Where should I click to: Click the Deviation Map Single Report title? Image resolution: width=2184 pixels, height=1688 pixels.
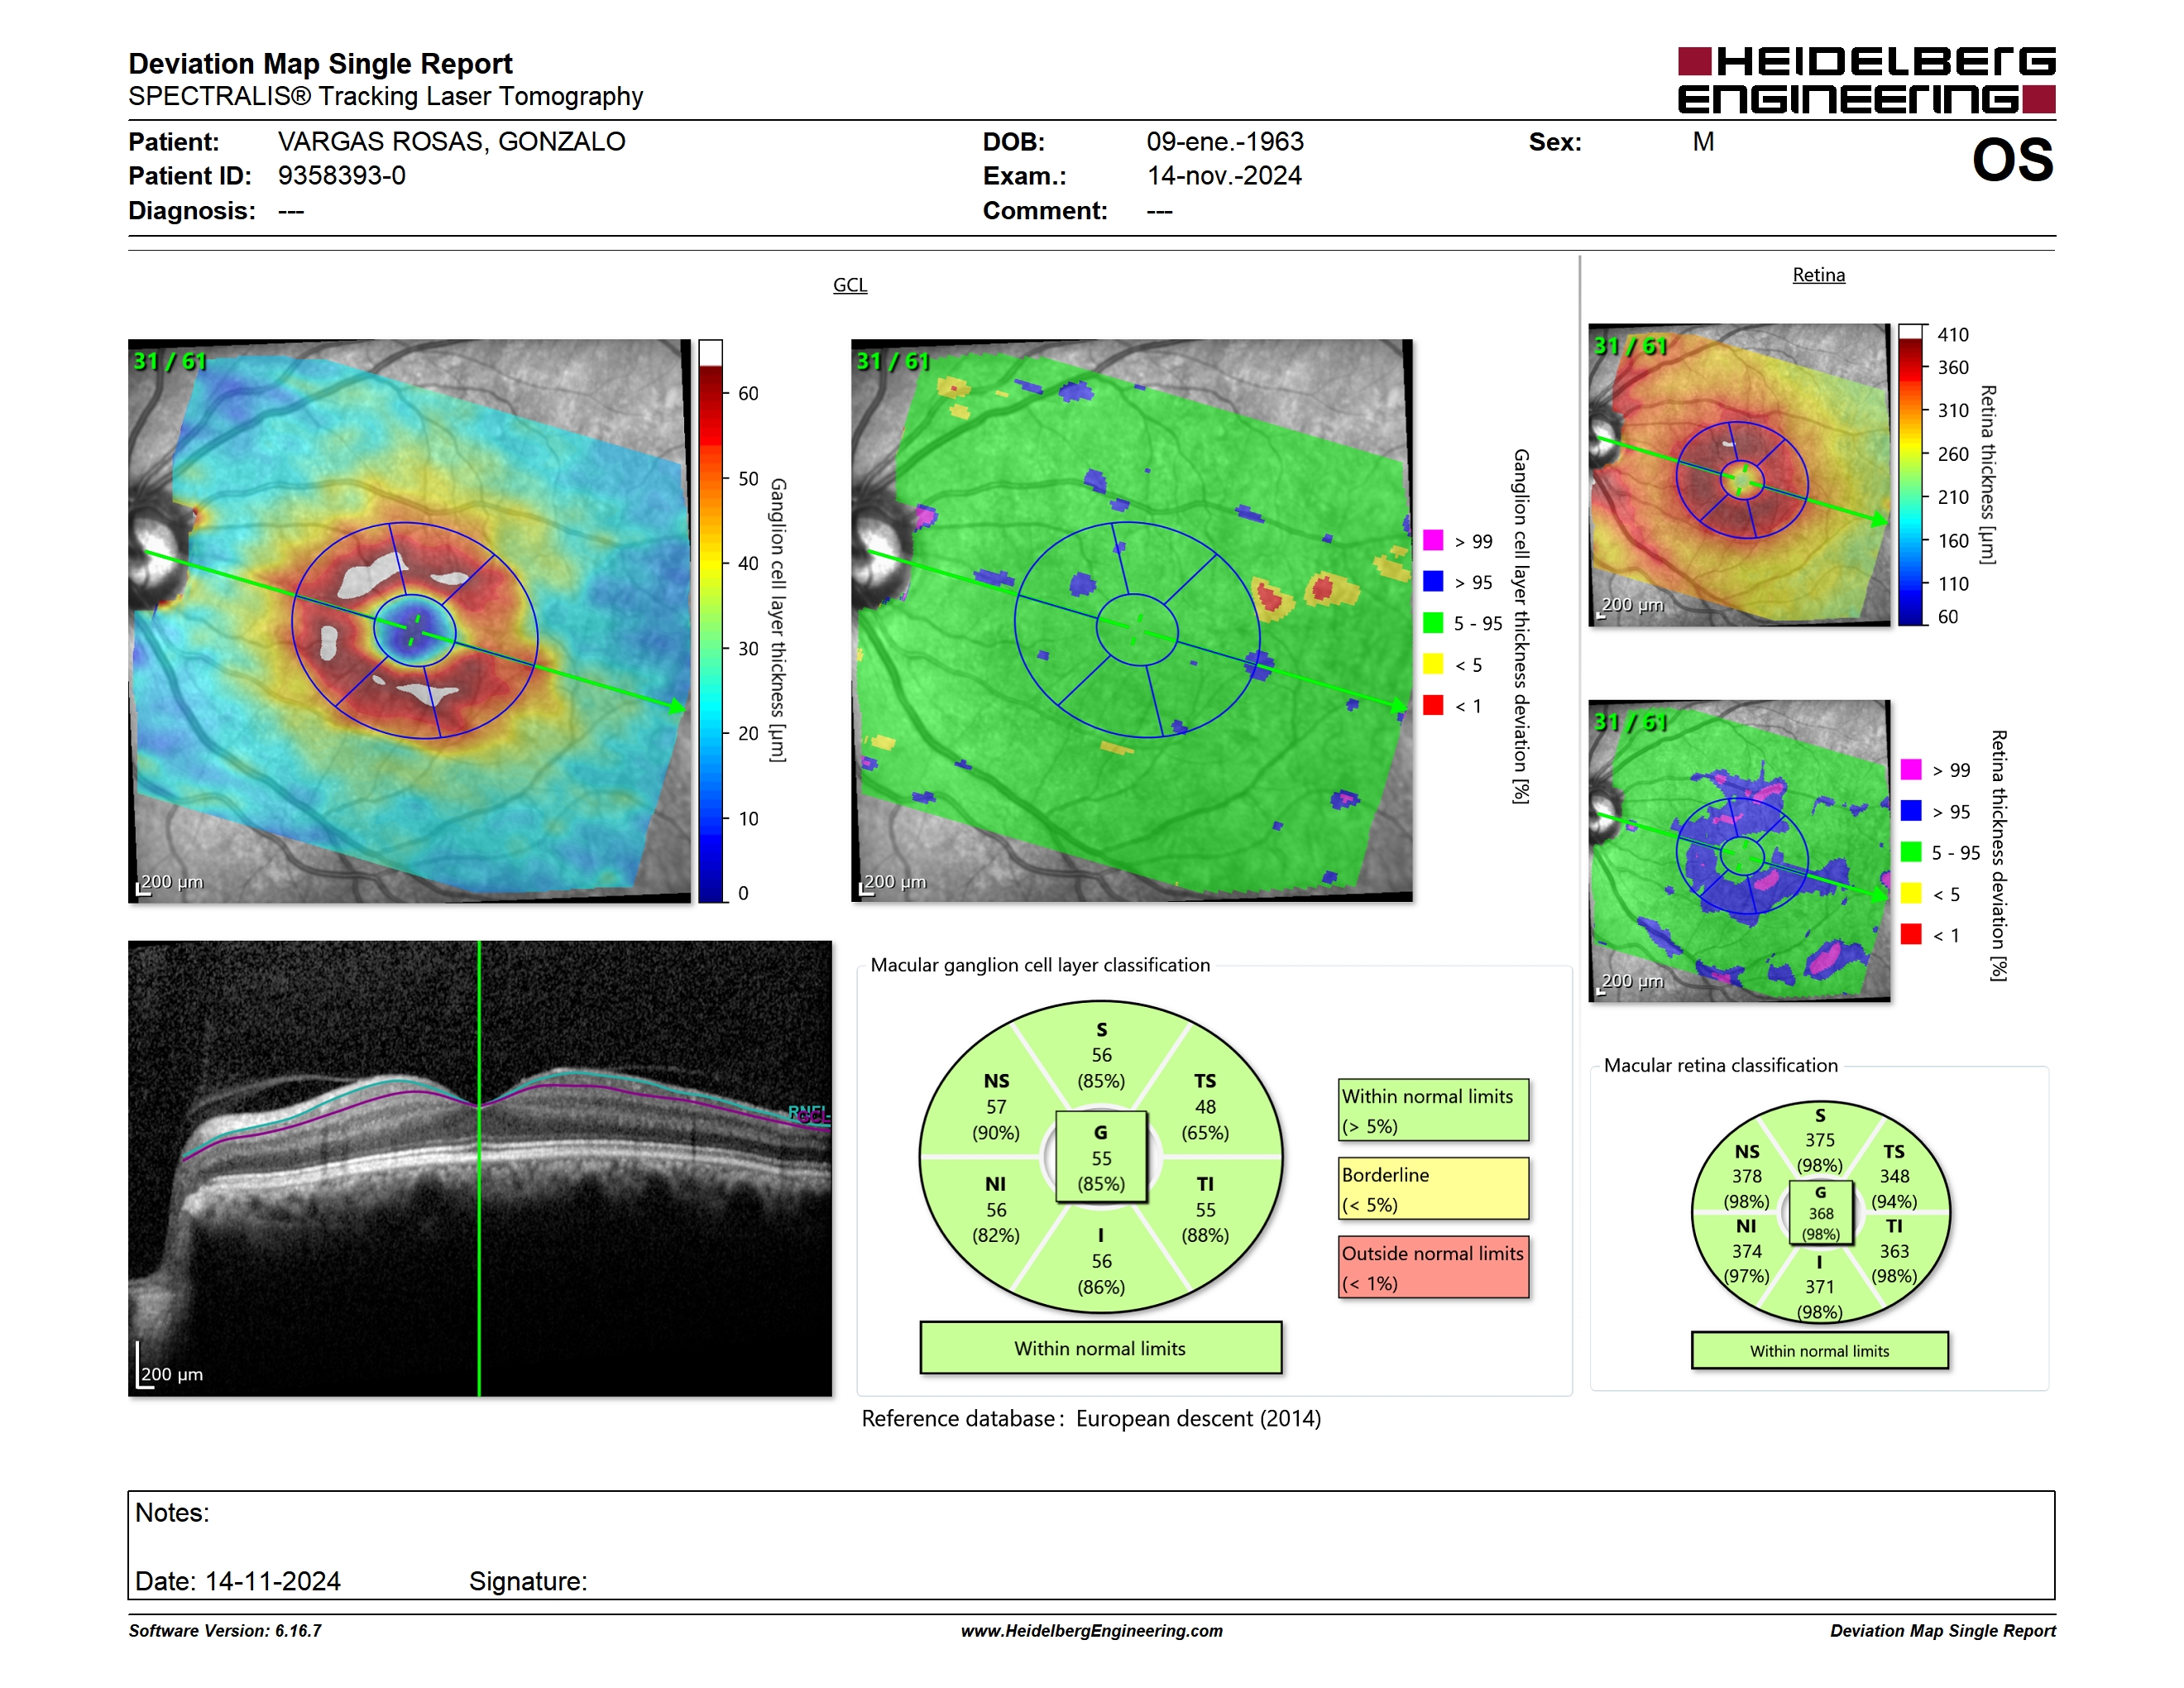coord(320,64)
